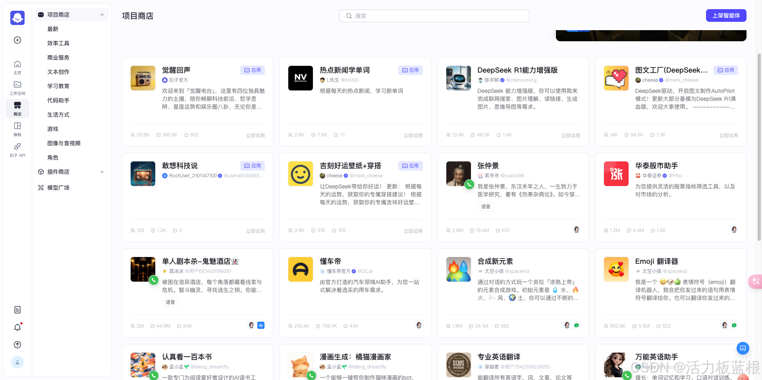Image resolution: width=762 pixels, height=380 pixels.
Task: Click the 懂车帝 yellow car icon
Action: point(301,269)
